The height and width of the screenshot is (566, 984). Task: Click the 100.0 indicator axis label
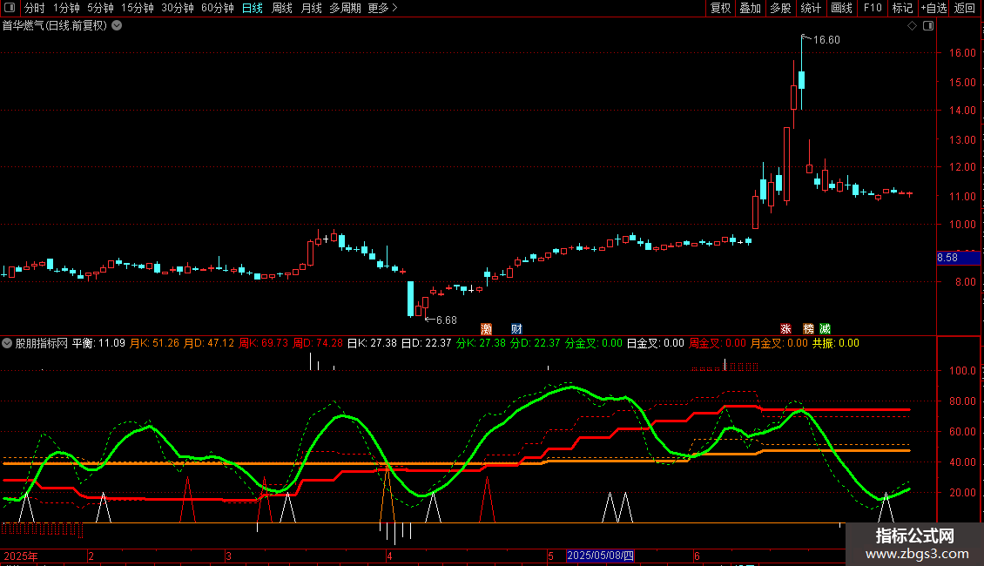(962, 371)
